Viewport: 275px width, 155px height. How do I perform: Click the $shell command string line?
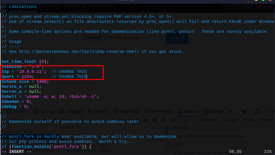click(50, 97)
